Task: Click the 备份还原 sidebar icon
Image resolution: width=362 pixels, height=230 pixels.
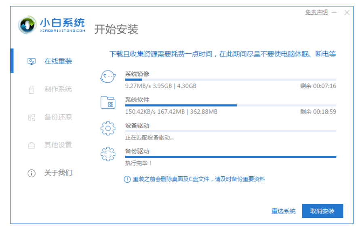Action: pyautogui.click(x=32, y=117)
